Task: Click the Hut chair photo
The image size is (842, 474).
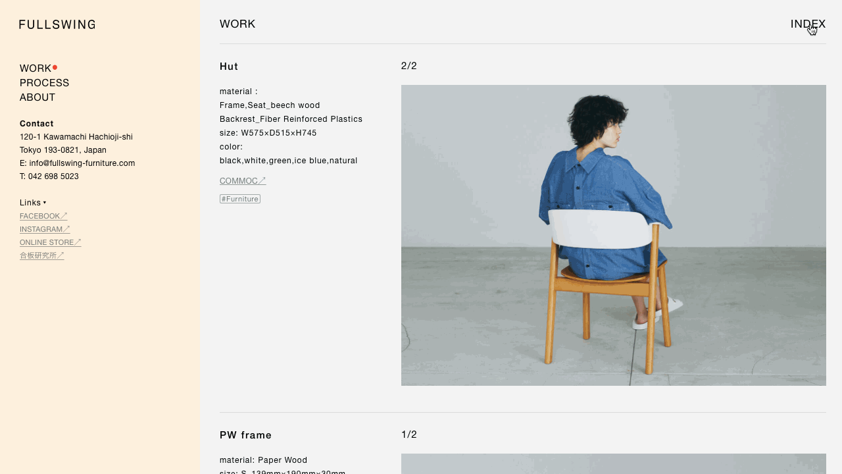Action: coord(614,235)
